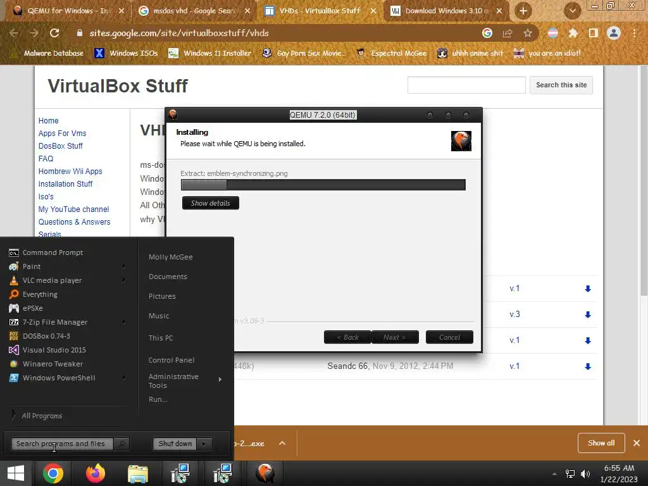
Task: Open Chrome from the taskbar
Action: [53, 473]
